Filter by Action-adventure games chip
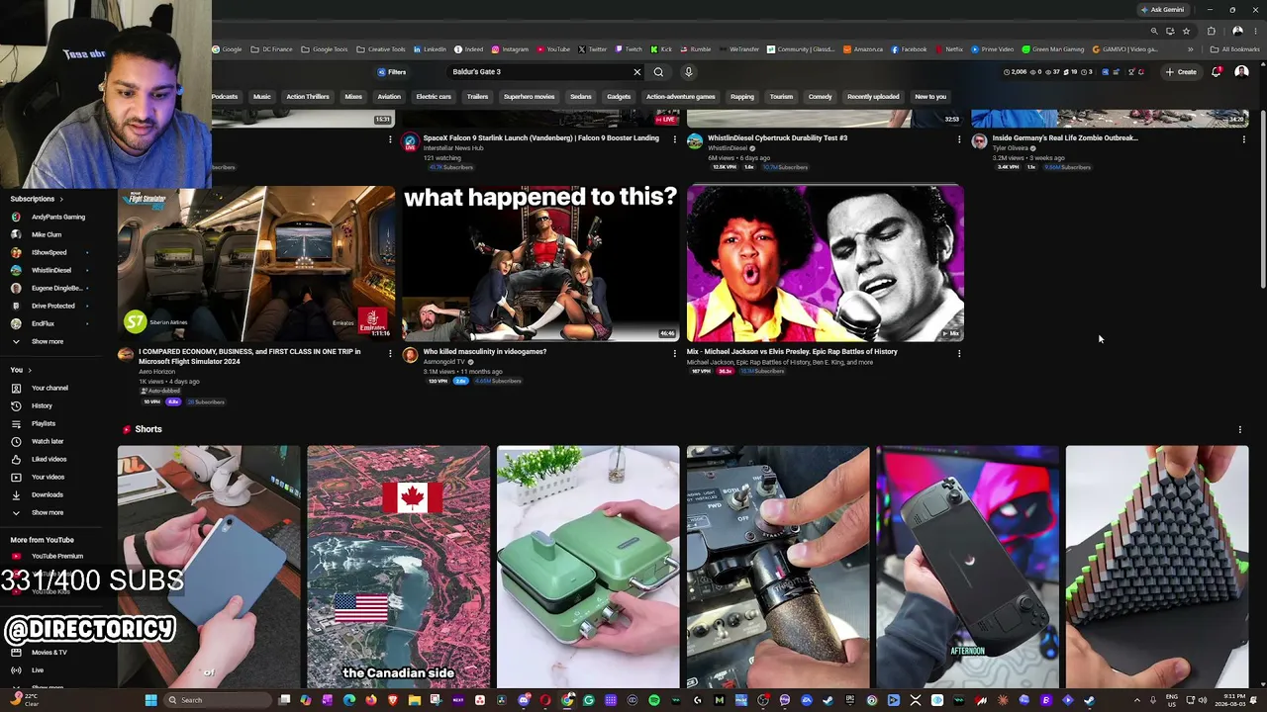This screenshot has width=1267, height=712. [x=680, y=97]
